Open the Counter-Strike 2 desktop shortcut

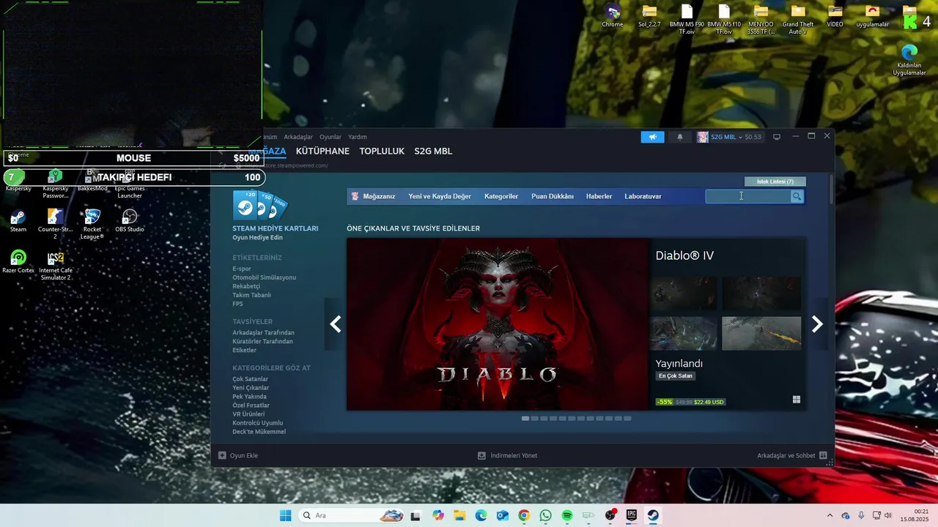[55, 224]
